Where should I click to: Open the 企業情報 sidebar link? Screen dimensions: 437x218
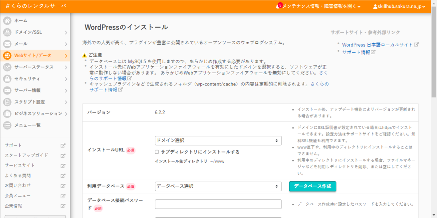click(13, 206)
